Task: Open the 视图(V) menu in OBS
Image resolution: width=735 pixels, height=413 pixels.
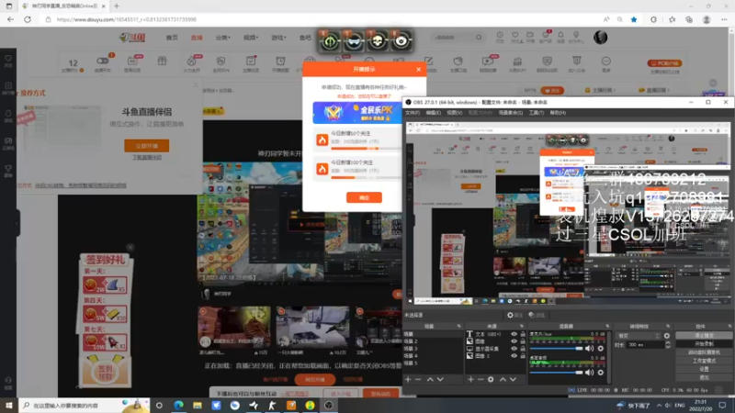Action: click(454, 113)
